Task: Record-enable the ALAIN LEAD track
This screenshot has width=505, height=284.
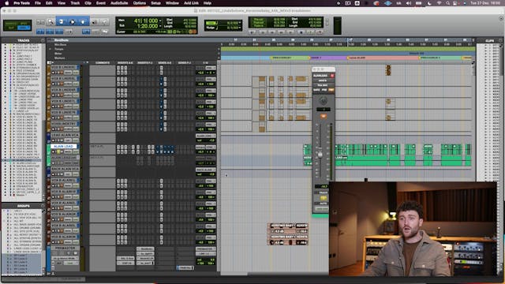Action: pos(54,151)
